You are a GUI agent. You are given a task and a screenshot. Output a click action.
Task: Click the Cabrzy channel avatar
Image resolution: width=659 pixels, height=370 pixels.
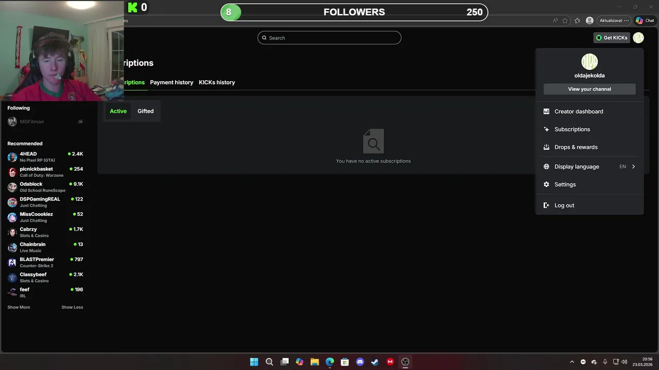tap(12, 232)
